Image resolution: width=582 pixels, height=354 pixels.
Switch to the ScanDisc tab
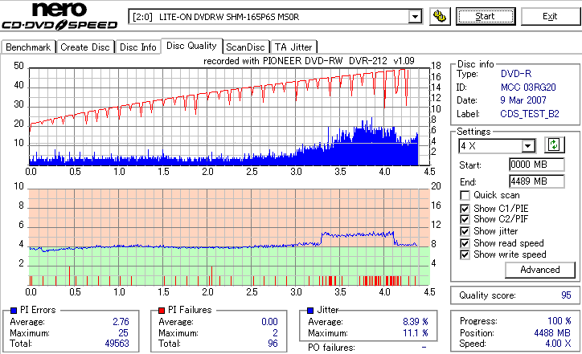[x=245, y=47]
